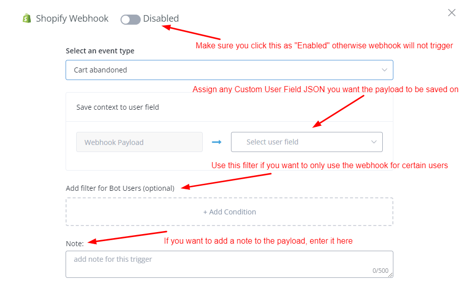The height and width of the screenshot is (296, 465).
Task: Enable the Shopify Webhook toggle switch
Action: click(131, 20)
